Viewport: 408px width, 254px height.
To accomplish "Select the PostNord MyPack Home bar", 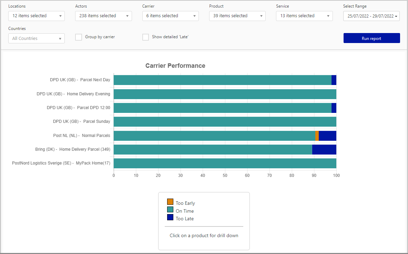I will pyautogui.click(x=225, y=163).
